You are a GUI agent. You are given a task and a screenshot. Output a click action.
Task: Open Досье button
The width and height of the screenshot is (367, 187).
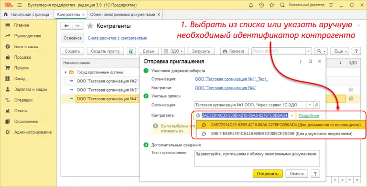149,51
